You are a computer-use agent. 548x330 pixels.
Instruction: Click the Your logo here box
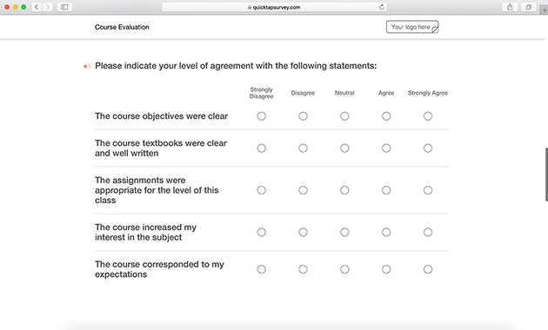pyautogui.click(x=412, y=27)
